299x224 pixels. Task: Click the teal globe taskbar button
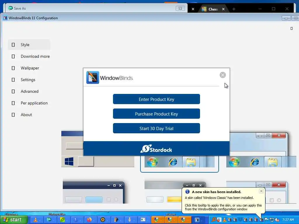[50, 220]
